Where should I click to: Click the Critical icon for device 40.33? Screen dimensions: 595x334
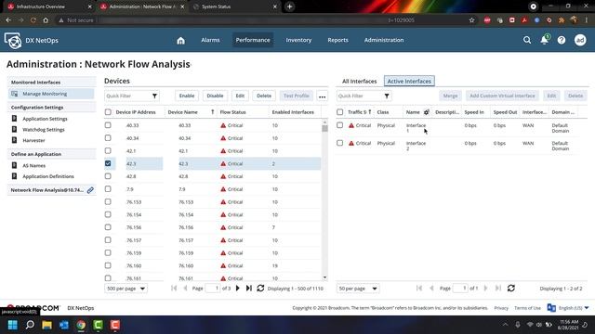pos(223,125)
